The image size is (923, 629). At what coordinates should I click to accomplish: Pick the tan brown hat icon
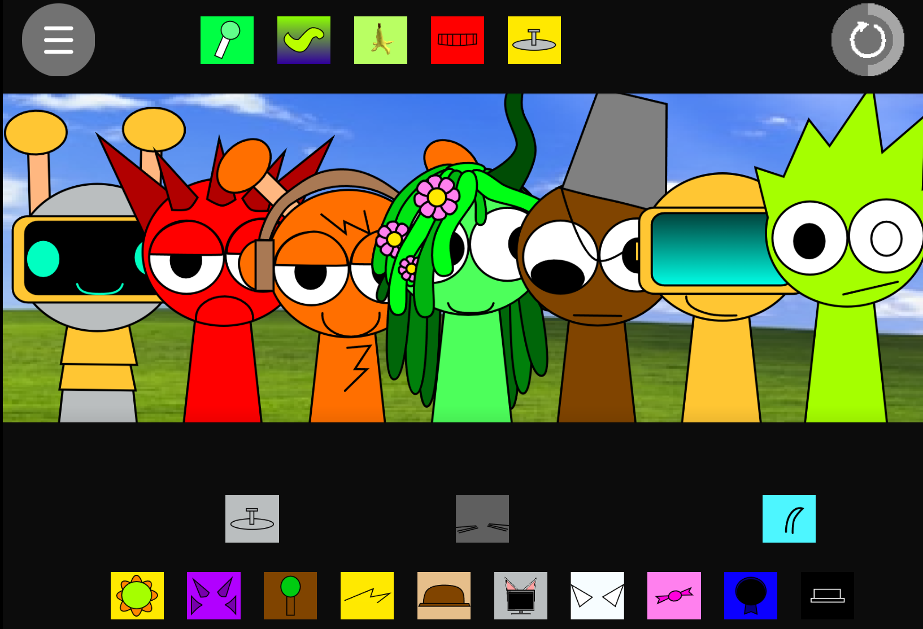coord(444,596)
